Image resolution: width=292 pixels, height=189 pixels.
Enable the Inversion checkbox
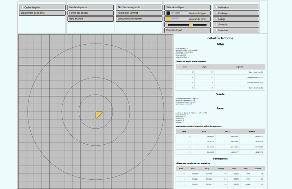click(x=216, y=30)
